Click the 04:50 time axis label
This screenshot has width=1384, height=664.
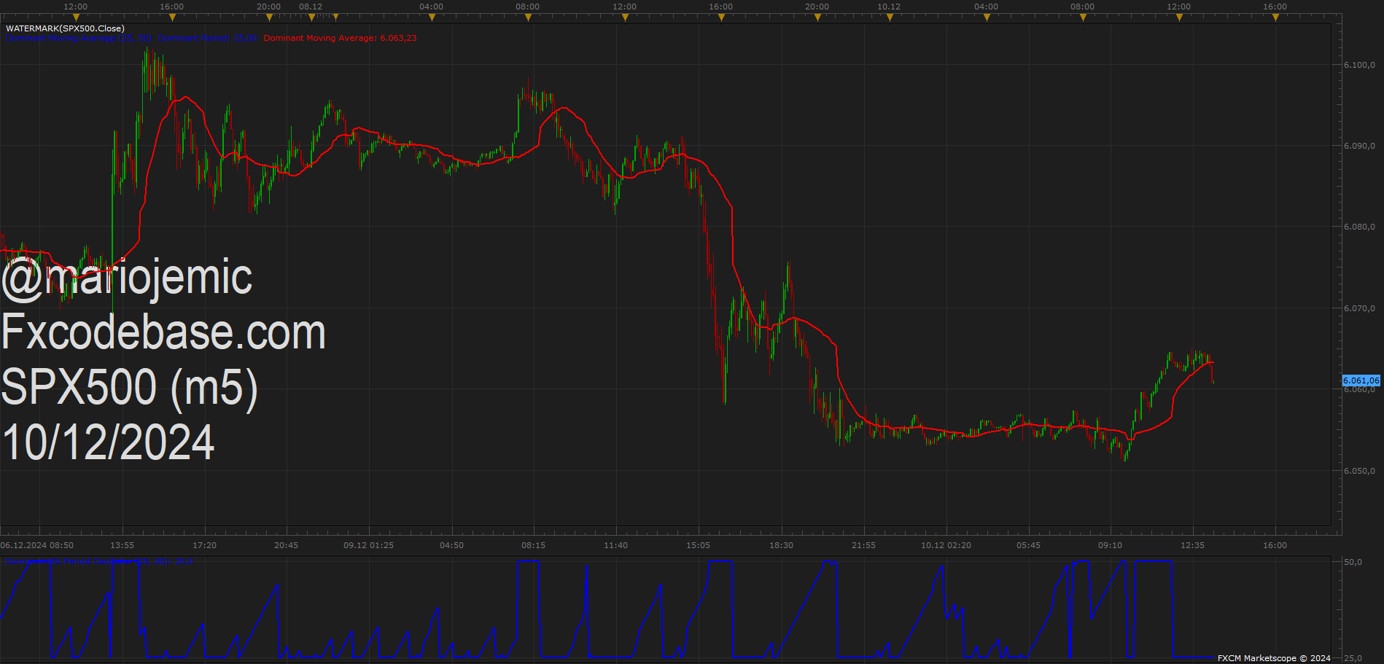point(452,545)
